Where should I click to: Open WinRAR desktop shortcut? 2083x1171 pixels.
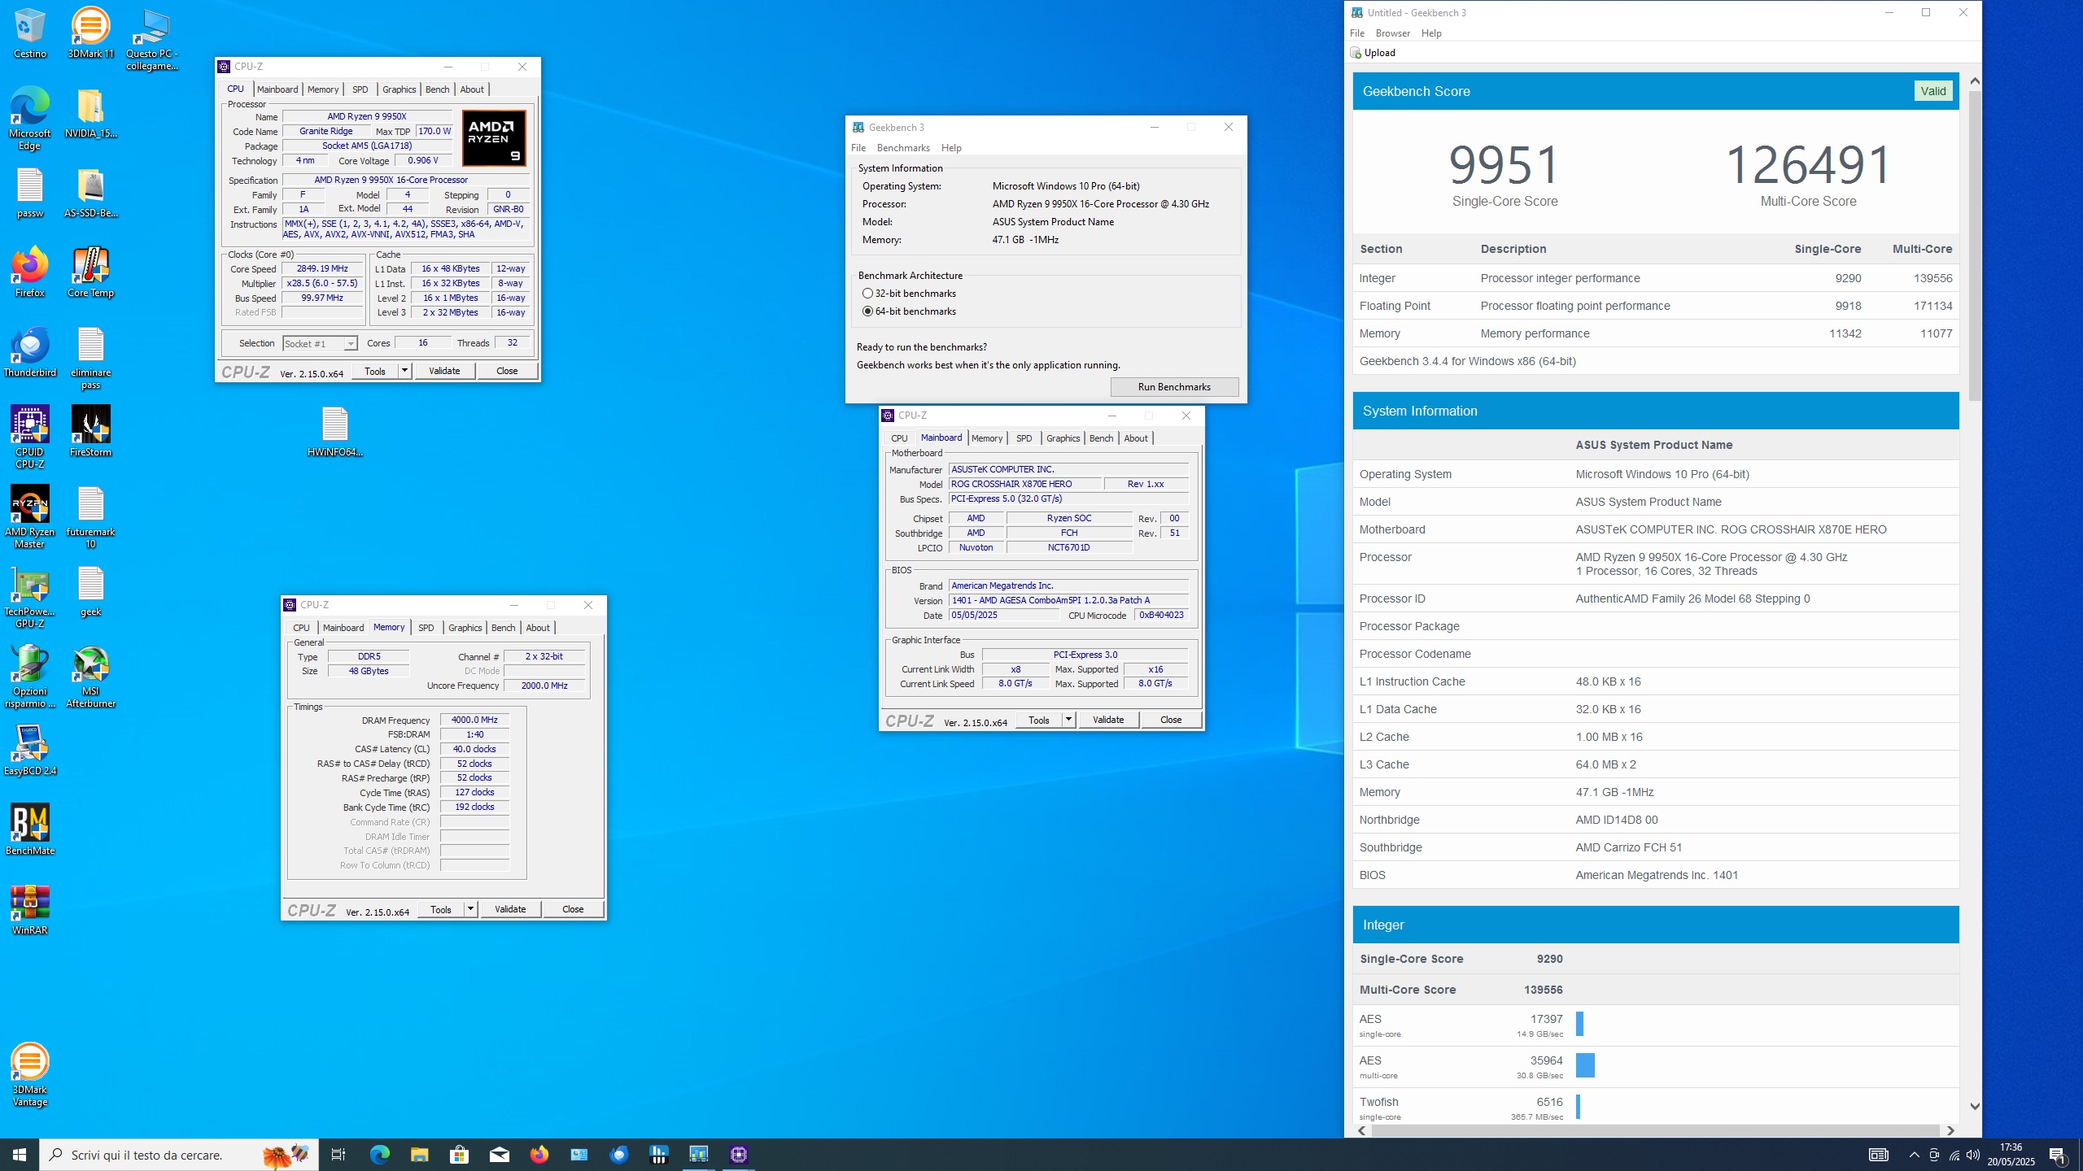30,910
